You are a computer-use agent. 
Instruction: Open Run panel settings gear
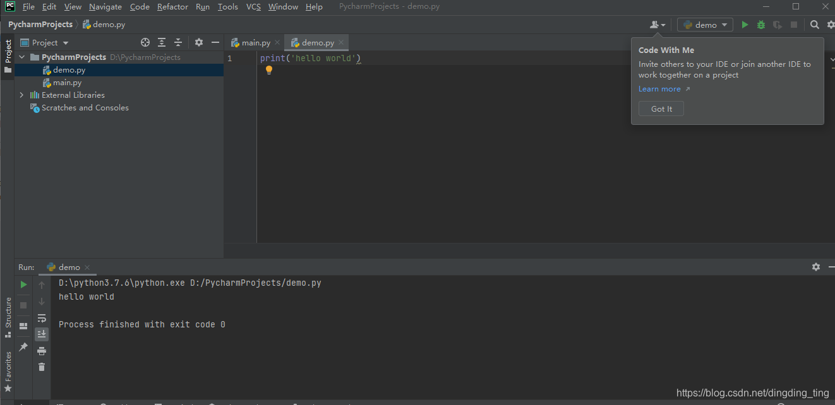click(x=816, y=267)
